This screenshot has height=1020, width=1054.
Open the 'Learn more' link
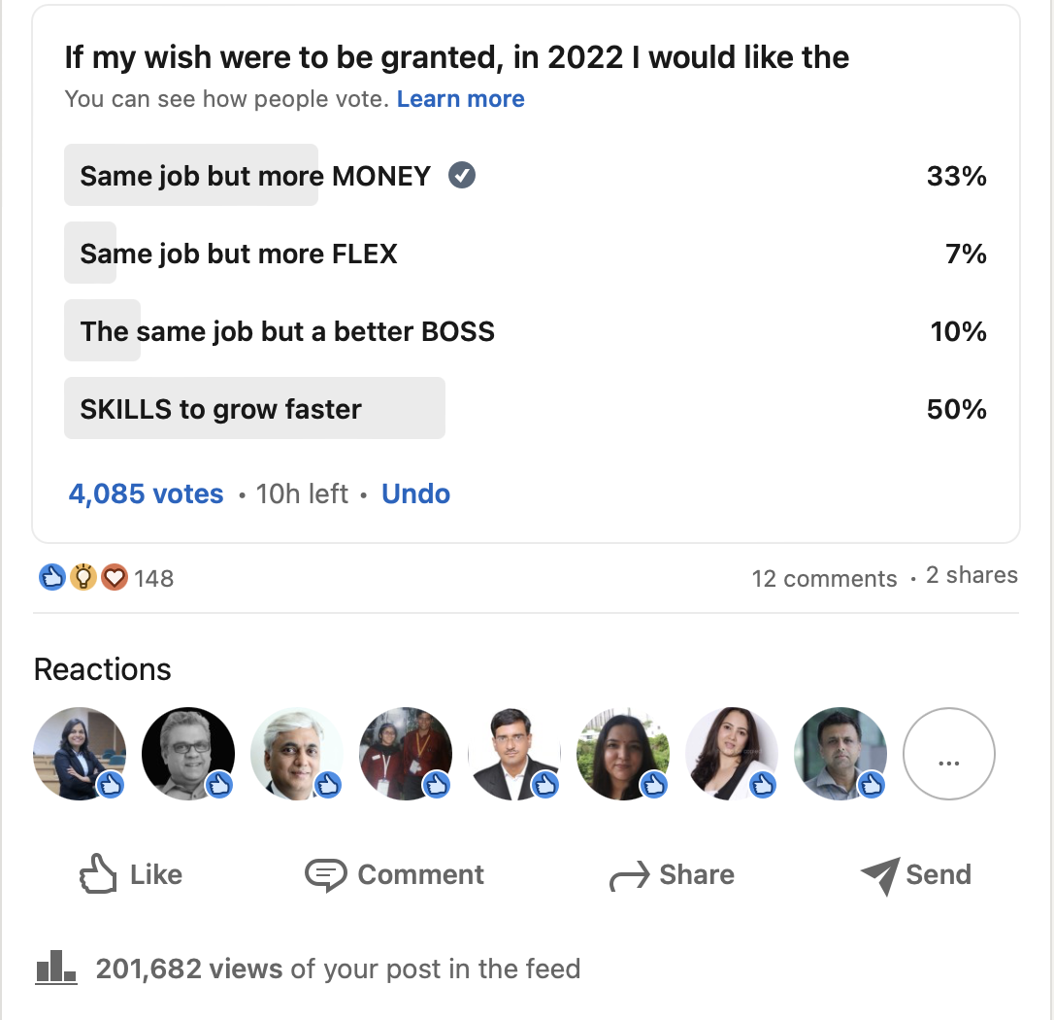tap(460, 99)
